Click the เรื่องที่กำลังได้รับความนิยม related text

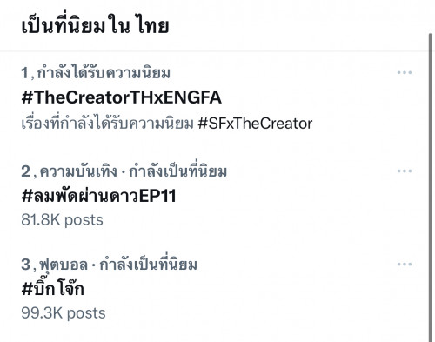tap(107, 124)
